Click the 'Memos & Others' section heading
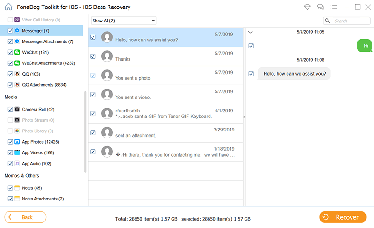 pos(22,176)
